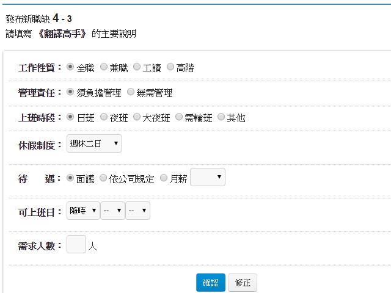Click the 需求人數 input field
This screenshot has height=293, width=391.
76,245
